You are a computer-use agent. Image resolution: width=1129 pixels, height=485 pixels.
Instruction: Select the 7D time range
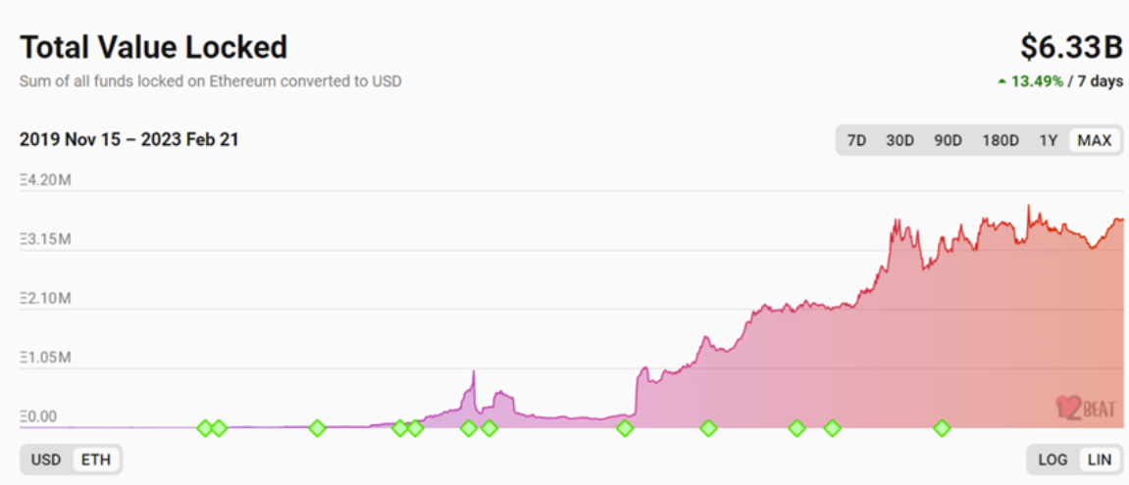point(856,140)
